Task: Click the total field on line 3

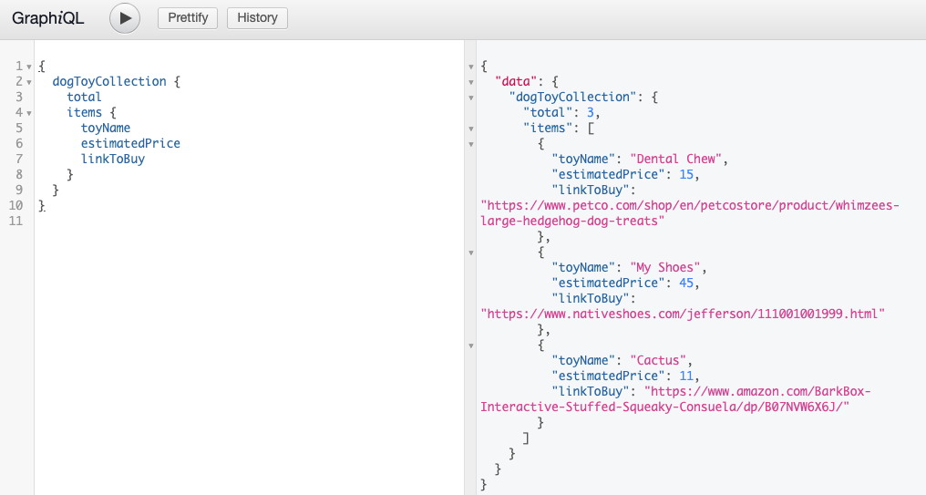Action: 84,97
